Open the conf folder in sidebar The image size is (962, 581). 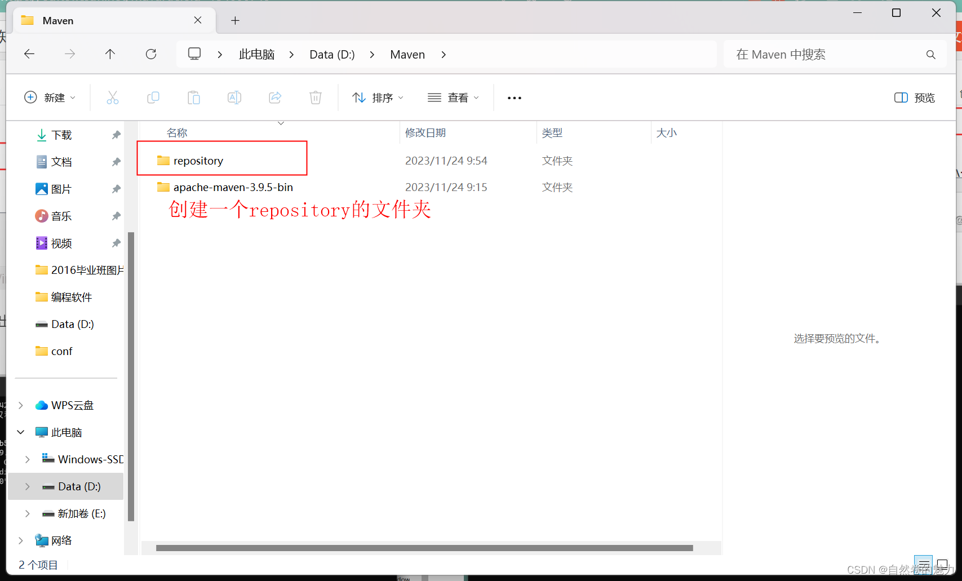coord(54,351)
